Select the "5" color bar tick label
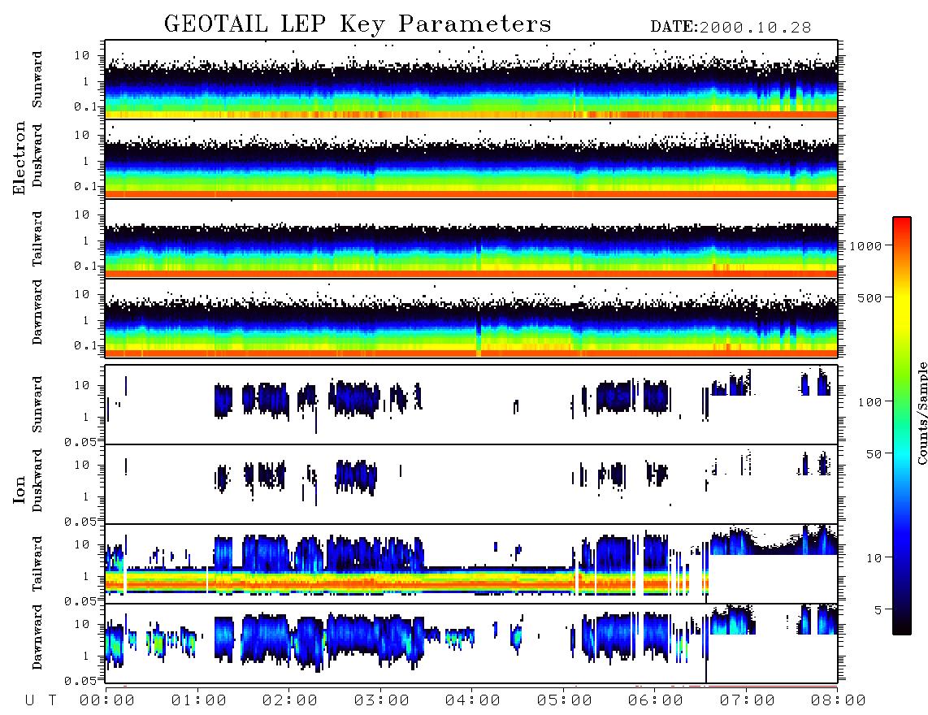This screenshot has height=715, width=928. (x=878, y=610)
